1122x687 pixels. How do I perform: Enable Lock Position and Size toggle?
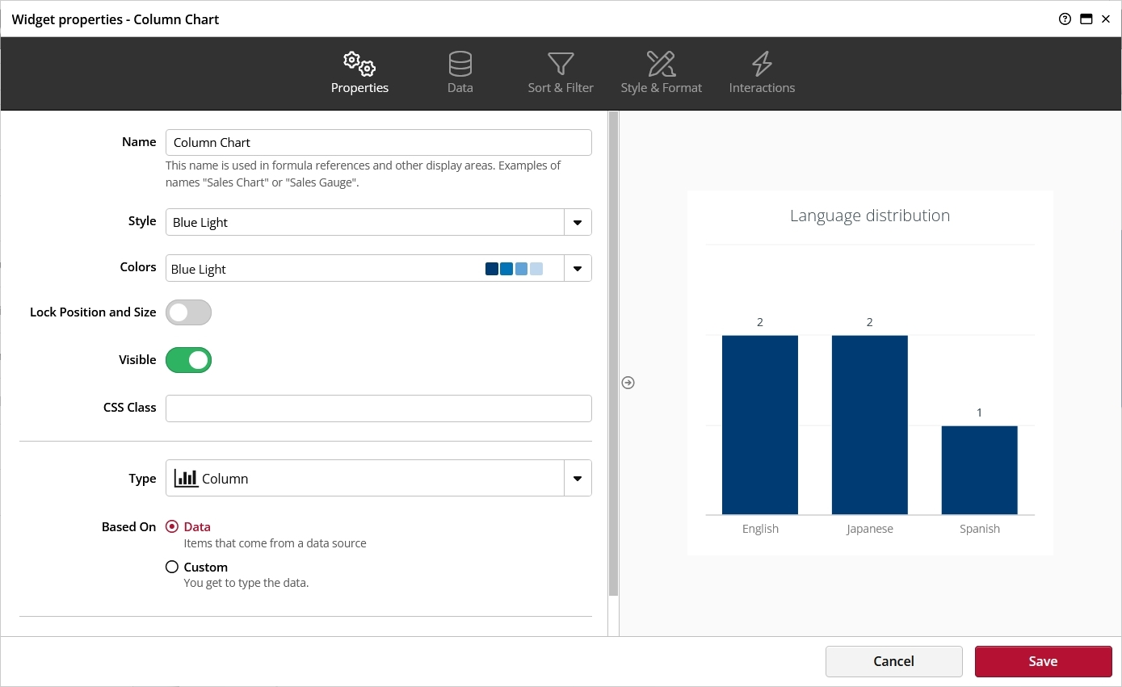[188, 312]
